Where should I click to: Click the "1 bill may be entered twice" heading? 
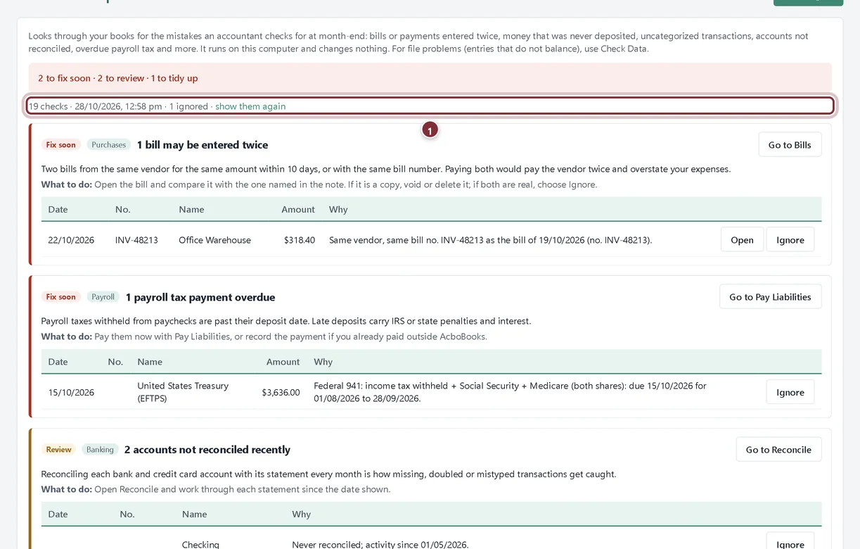click(203, 145)
